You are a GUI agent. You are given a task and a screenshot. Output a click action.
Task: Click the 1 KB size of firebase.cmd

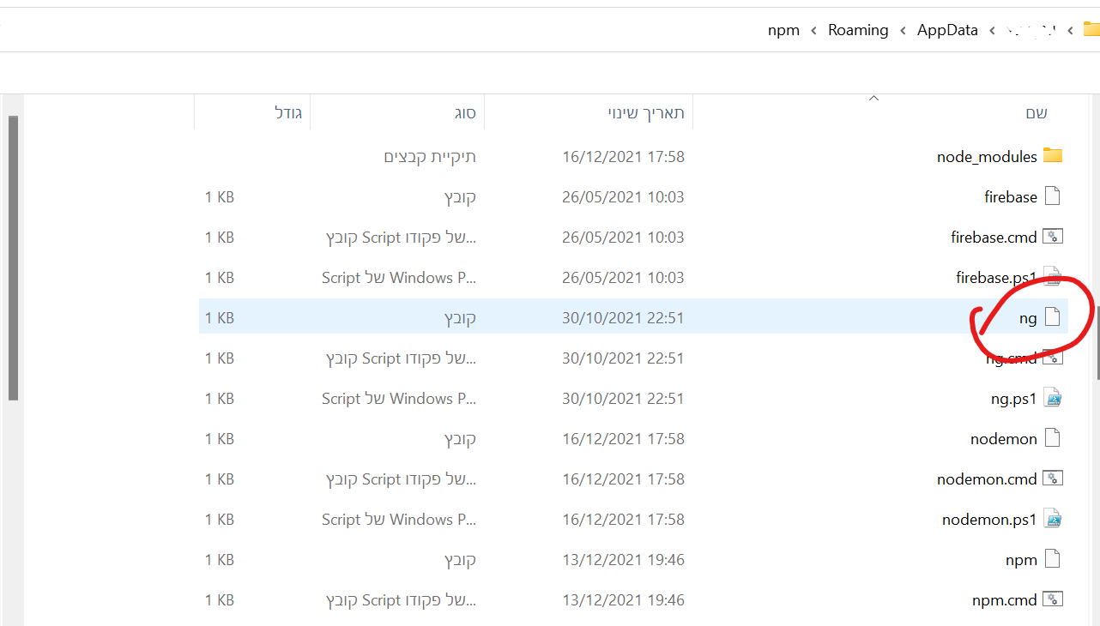coord(220,238)
